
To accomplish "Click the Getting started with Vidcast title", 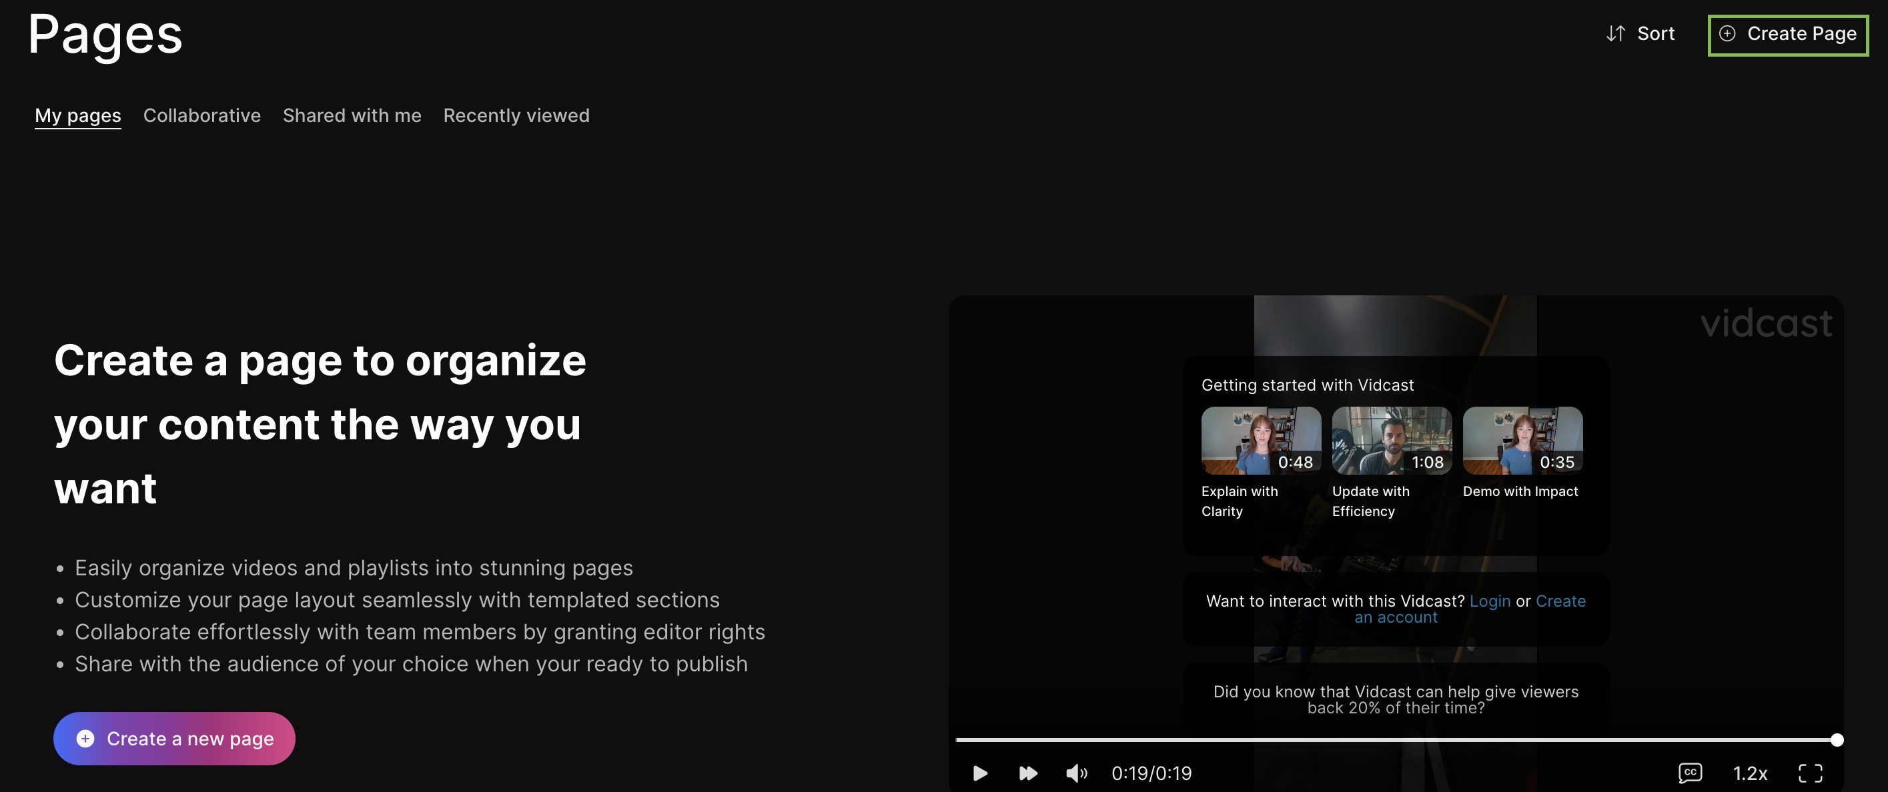I will coord(1308,385).
